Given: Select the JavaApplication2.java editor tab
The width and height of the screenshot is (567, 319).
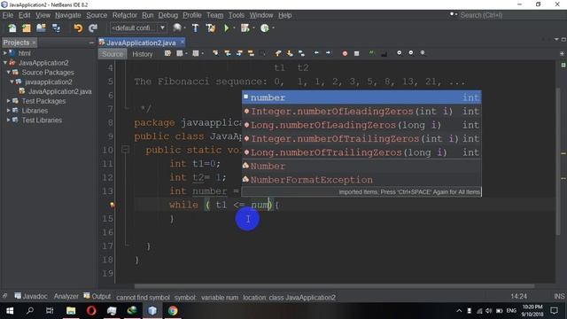Looking at the screenshot, I should coord(141,43).
